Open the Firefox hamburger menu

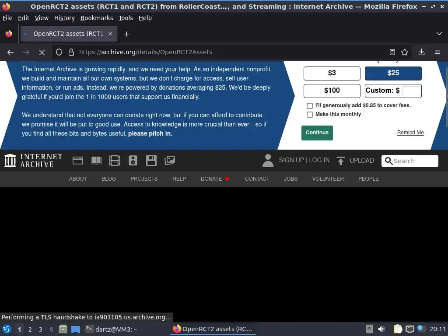437,52
